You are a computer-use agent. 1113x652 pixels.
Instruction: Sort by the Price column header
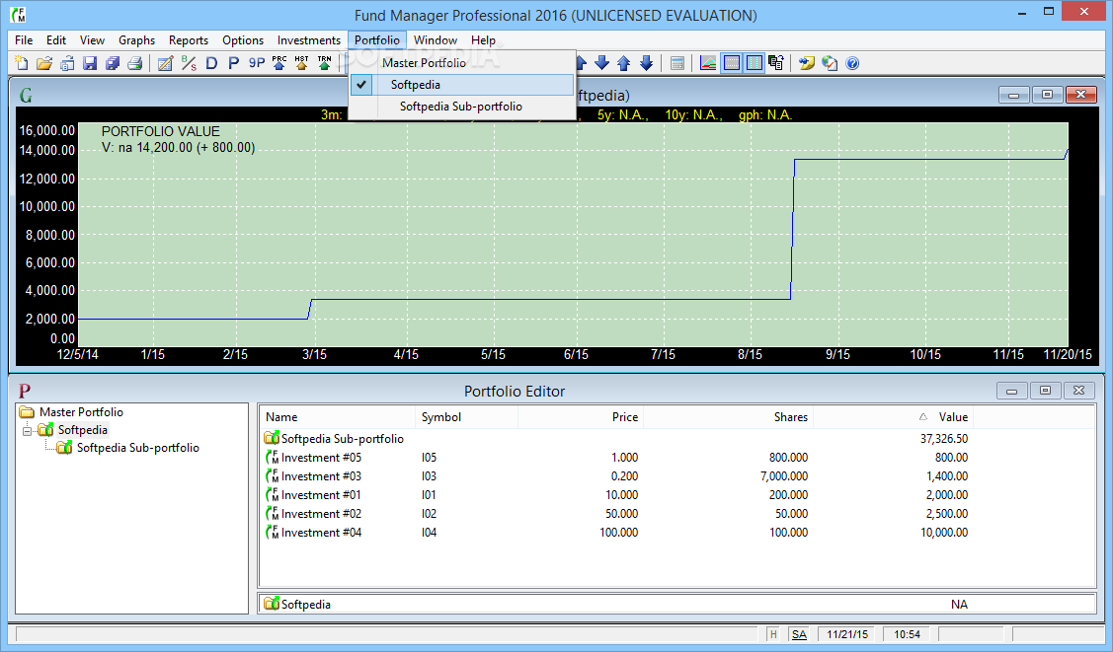coord(580,417)
